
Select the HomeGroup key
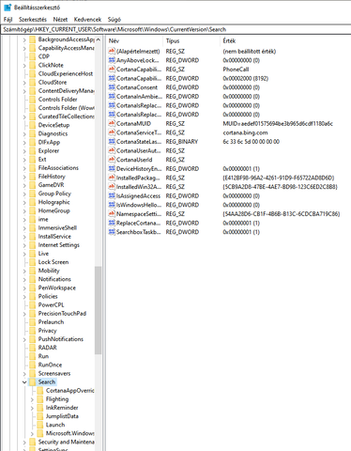(x=53, y=210)
